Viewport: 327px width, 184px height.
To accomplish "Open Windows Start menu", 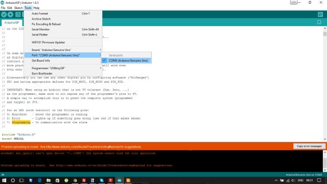I will coord(4,180).
